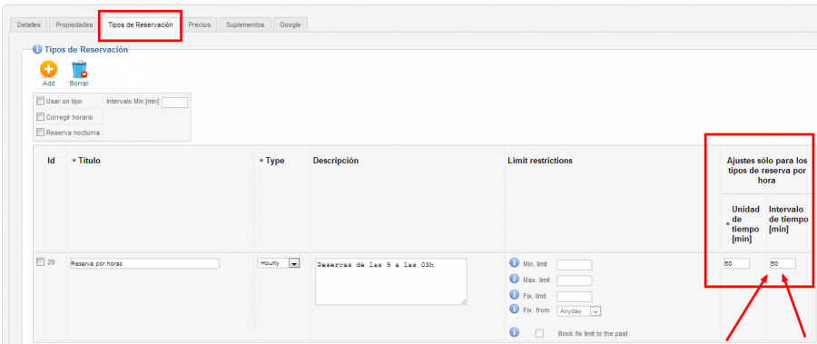Click the Unidad de tiempo value field
Screen dimensions: 817x344
(x=736, y=264)
